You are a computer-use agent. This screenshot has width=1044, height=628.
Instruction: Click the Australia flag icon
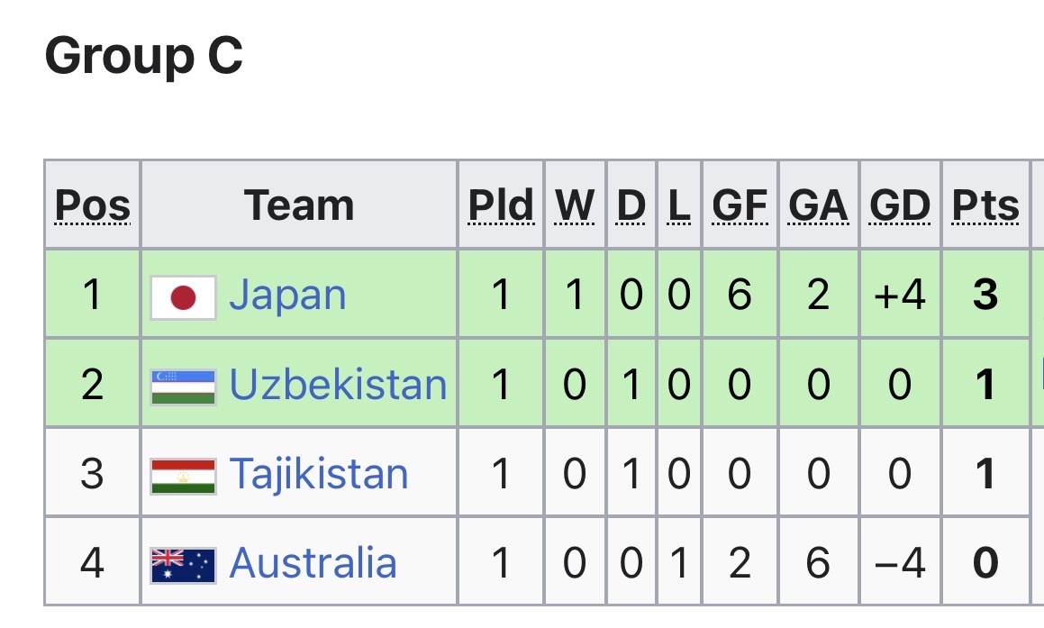(183, 564)
